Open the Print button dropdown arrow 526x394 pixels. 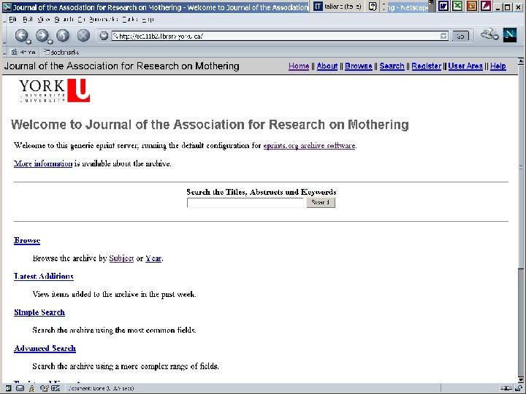(x=496, y=36)
